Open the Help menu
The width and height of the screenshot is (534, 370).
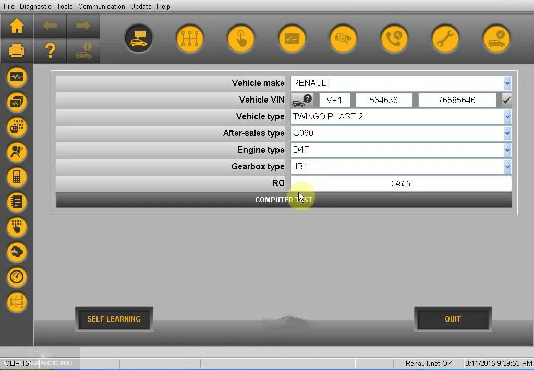163,6
